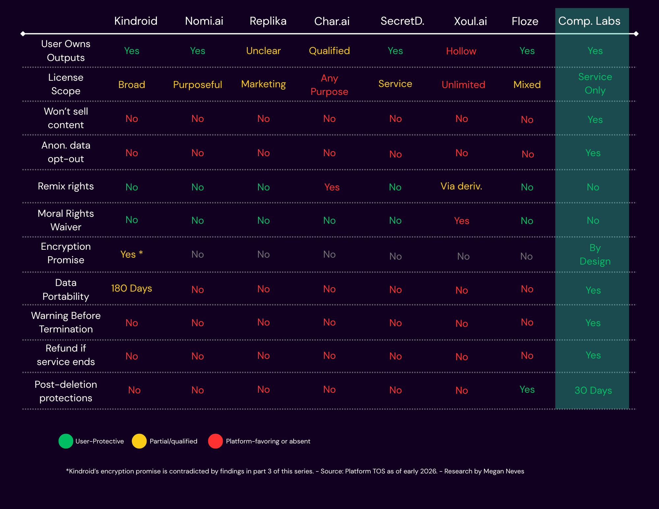Click 'No' Moral Rights Waiver for SecretD.
Viewport: 659px width, 509px height.
[395, 220]
